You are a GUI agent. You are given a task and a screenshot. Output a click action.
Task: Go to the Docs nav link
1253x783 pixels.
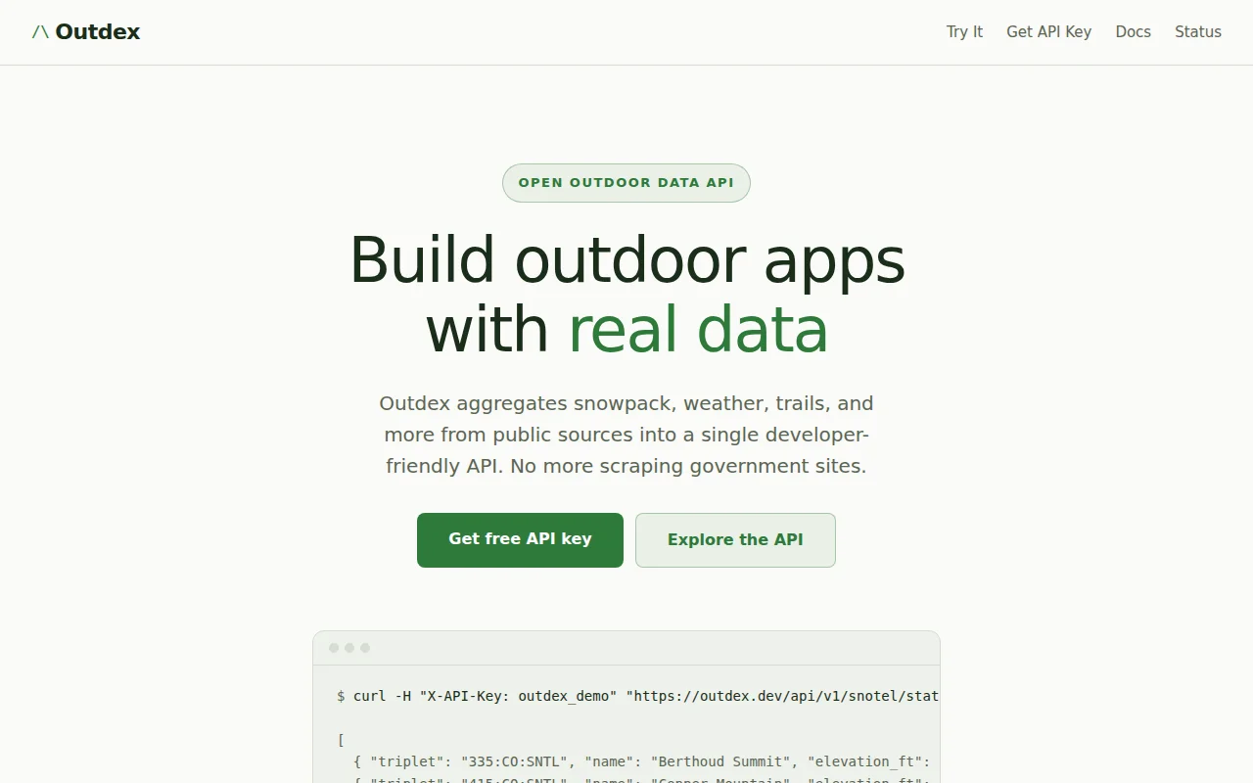pyautogui.click(x=1133, y=32)
